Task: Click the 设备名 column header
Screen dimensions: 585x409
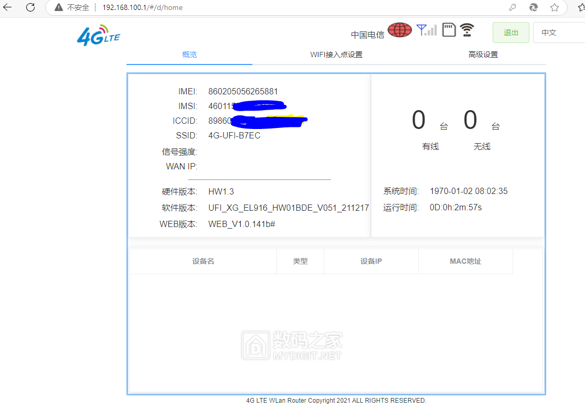Action: [203, 261]
